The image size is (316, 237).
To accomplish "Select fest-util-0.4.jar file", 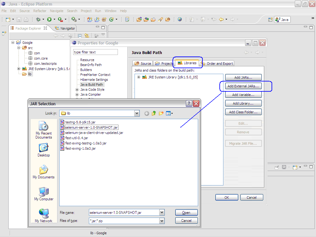I will point(74,138).
